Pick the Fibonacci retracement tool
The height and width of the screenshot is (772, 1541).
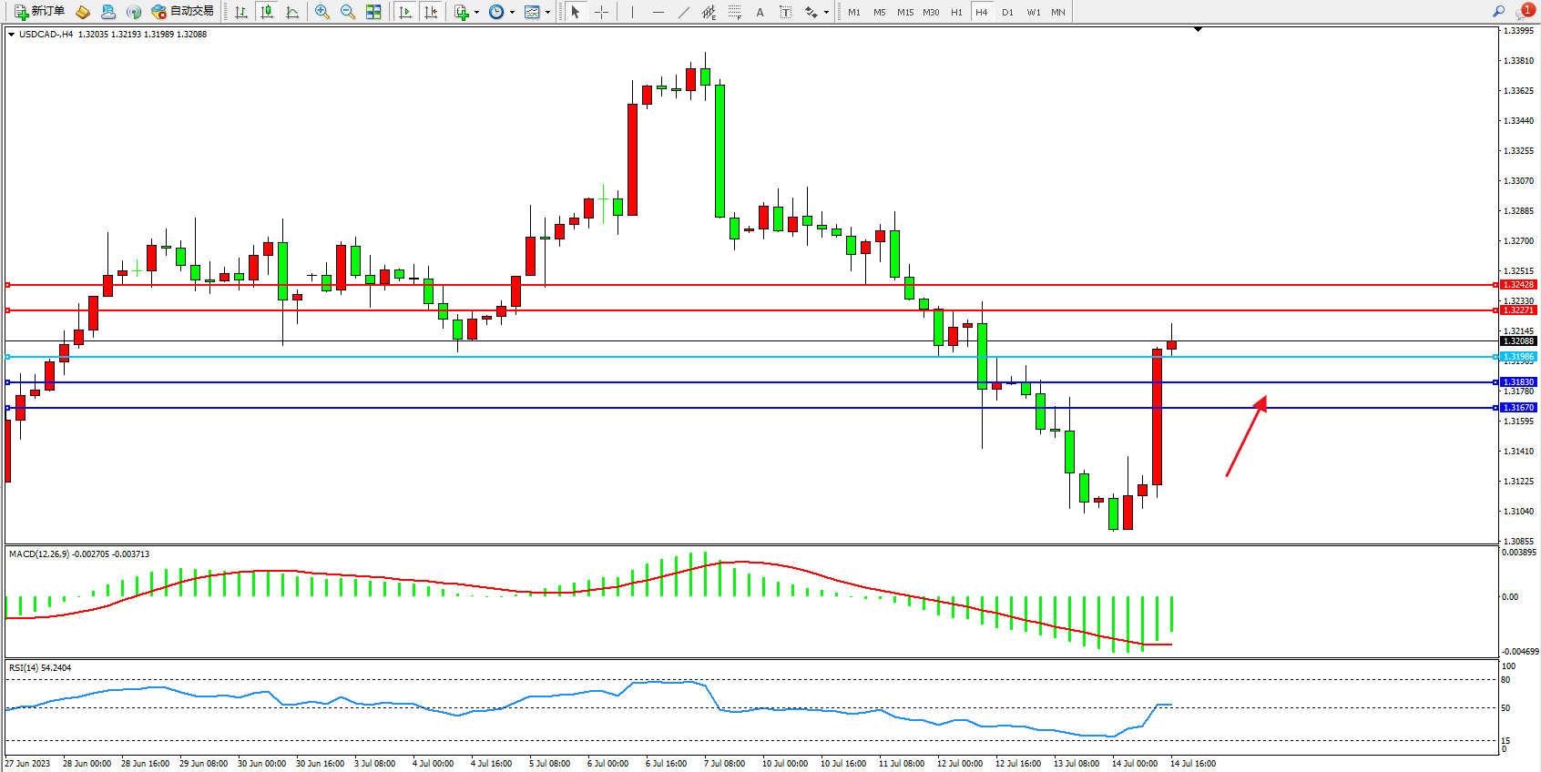[x=734, y=12]
